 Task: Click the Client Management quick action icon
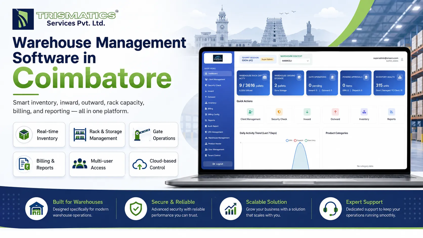click(x=250, y=112)
